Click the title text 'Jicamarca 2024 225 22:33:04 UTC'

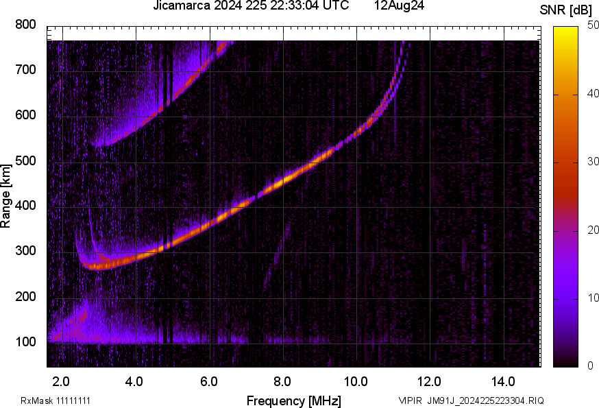coord(251,5)
